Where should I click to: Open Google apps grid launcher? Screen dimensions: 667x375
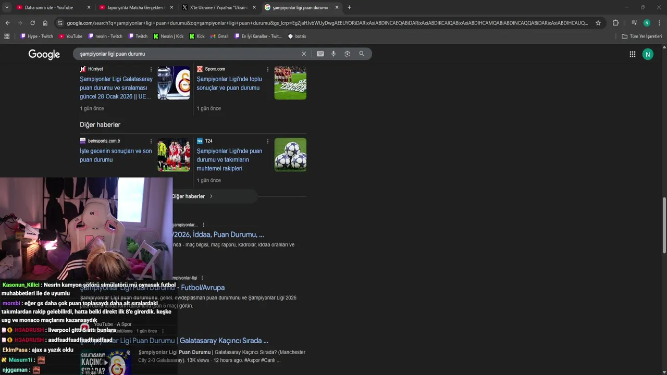click(632, 54)
